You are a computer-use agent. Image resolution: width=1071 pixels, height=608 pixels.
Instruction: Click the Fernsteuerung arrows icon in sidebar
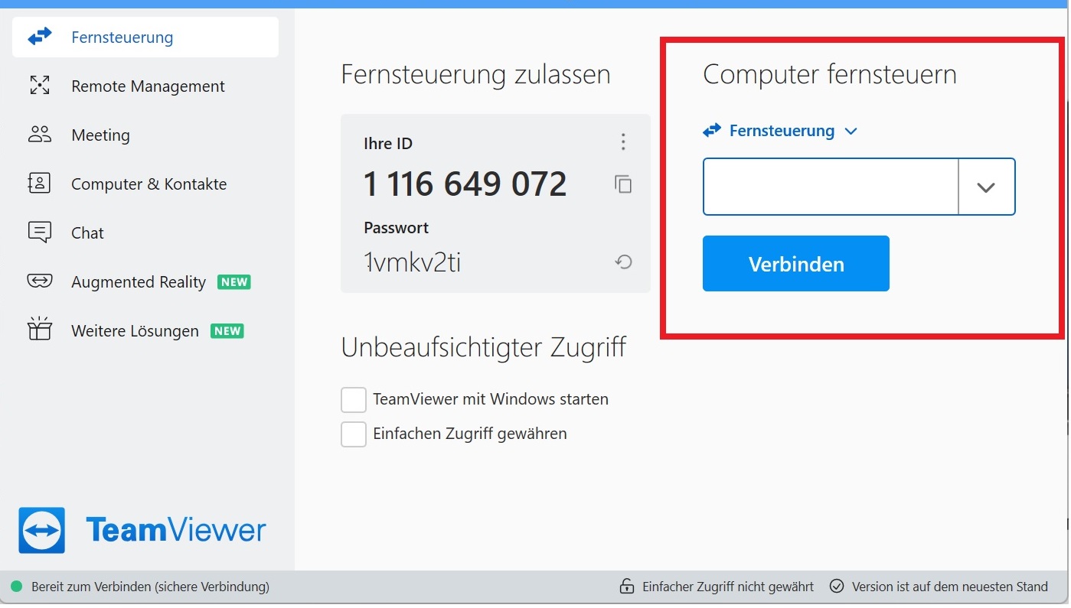click(x=39, y=37)
